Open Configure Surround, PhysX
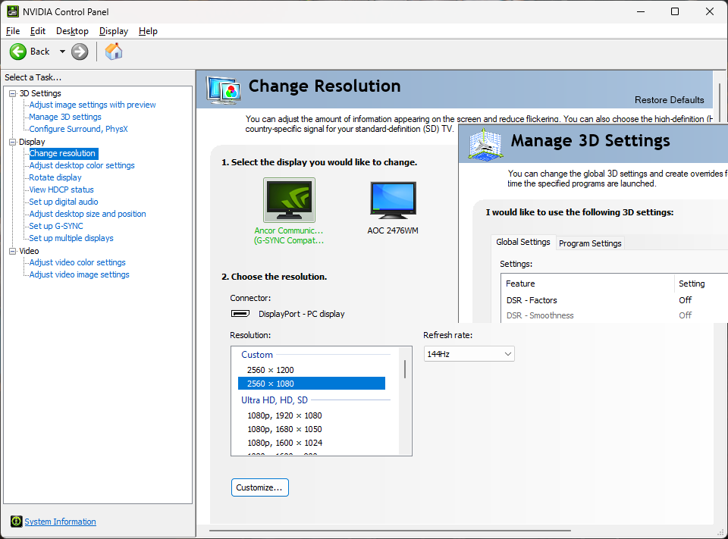 [x=78, y=129]
